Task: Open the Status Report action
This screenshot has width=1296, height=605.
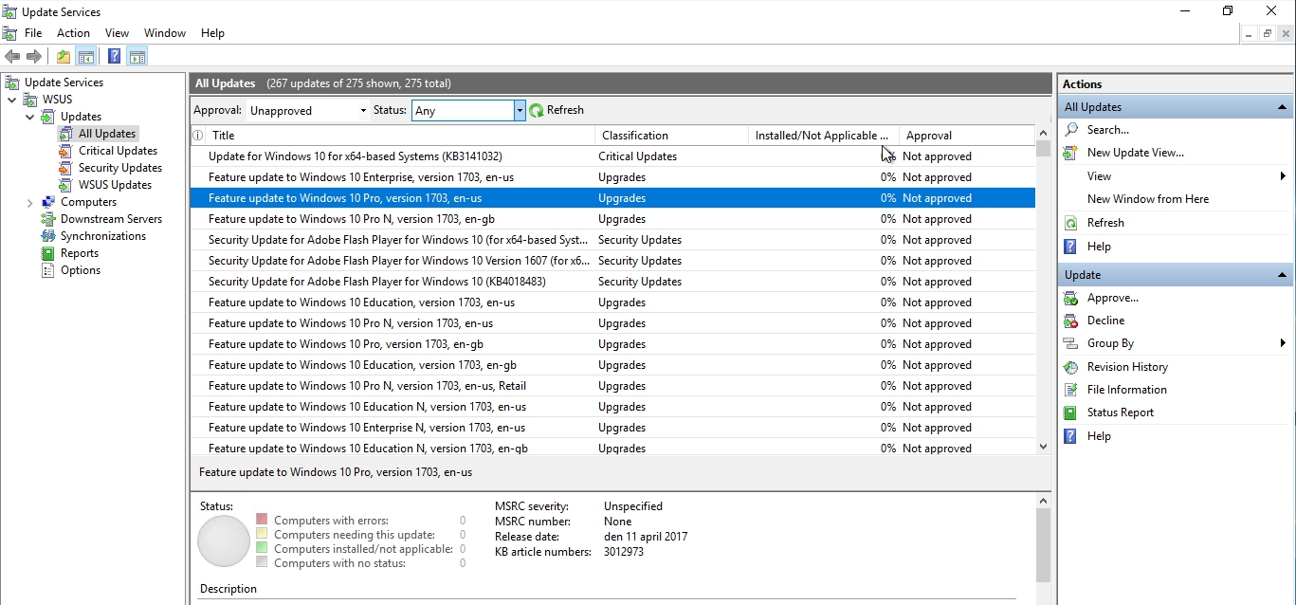Action: tap(1120, 412)
